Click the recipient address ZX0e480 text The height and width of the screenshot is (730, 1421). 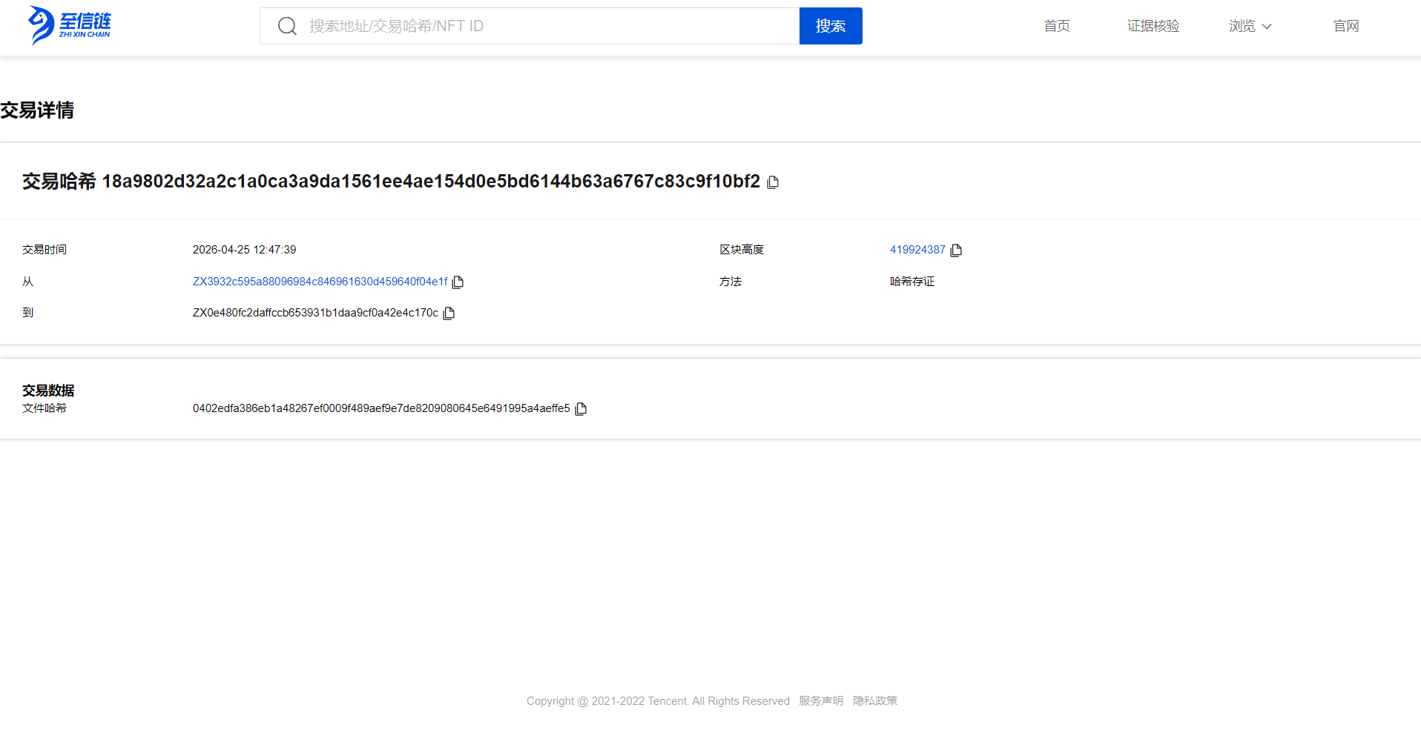pyautogui.click(x=314, y=313)
